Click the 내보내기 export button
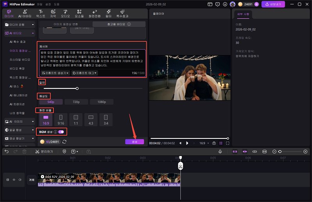Viewport: 312px width, 202px height. 273,4
